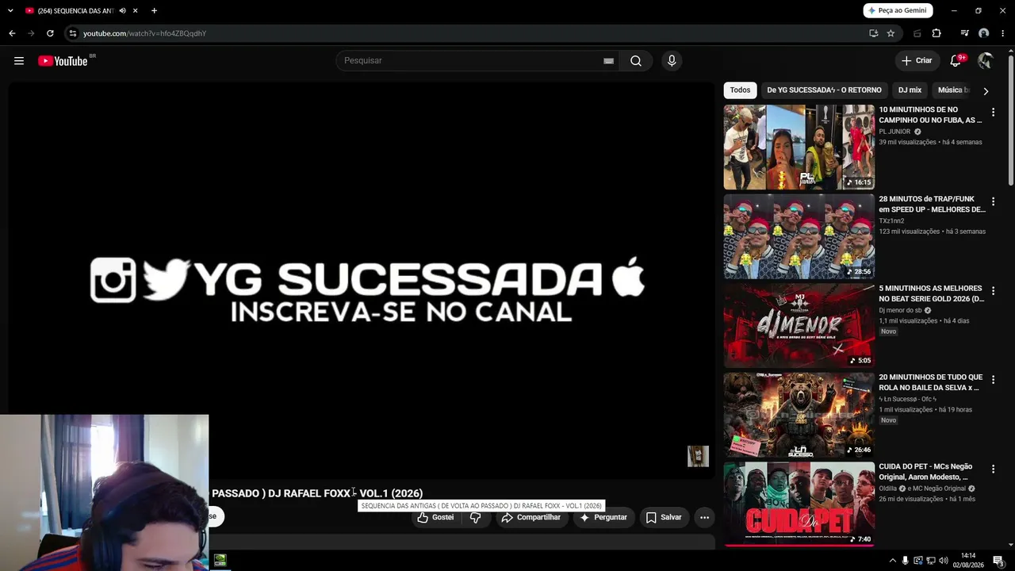This screenshot has height=571, width=1015.
Task: Select the Música filter chip
Action: tap(953, 90)
